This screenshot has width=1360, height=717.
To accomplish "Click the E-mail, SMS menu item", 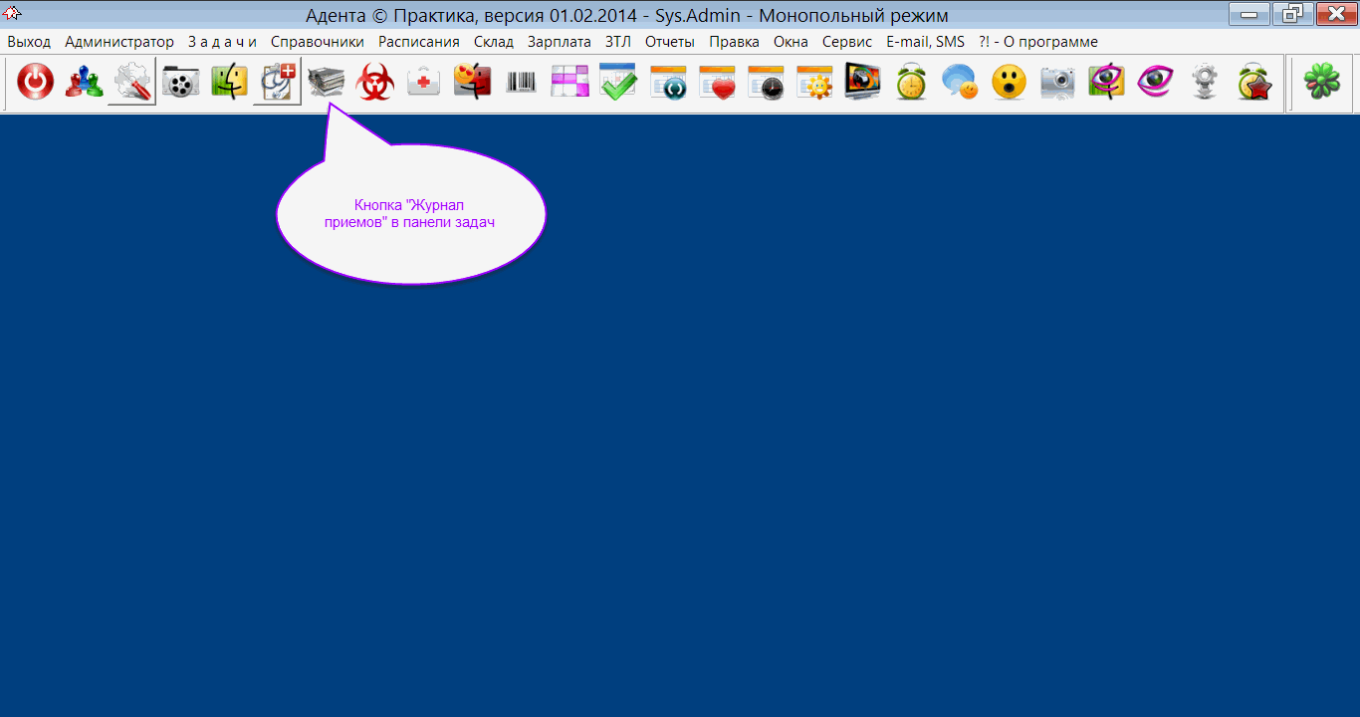I will pos(925,42).
